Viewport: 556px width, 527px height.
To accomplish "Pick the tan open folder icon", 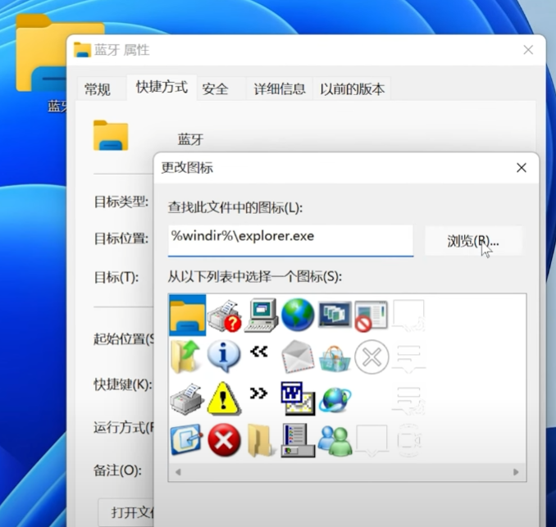I will (x=261, y=440).
